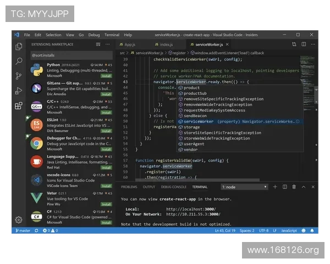Open the Debug menu
The image size is (330, 264).
click(x=94, y=35)
